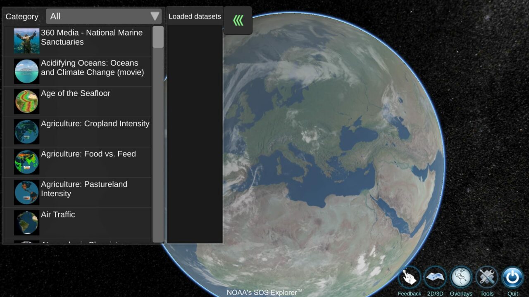Click the Loaded datasets header
Screen dimensions: 529x297
point(195,16)
